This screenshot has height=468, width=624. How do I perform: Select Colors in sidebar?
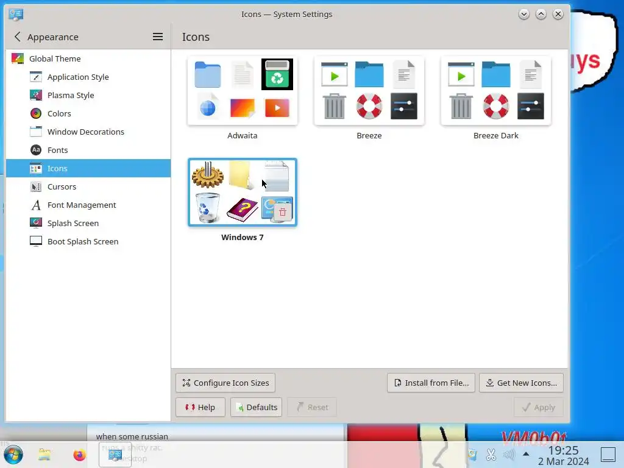88,113
